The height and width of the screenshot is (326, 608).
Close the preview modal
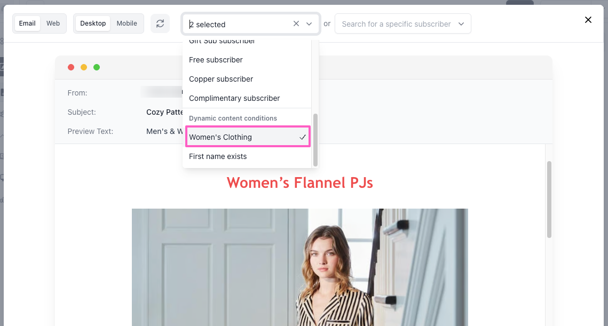point(588,20)
